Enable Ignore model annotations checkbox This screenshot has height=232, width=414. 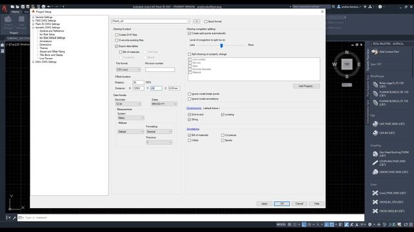[x=190, y=99]
